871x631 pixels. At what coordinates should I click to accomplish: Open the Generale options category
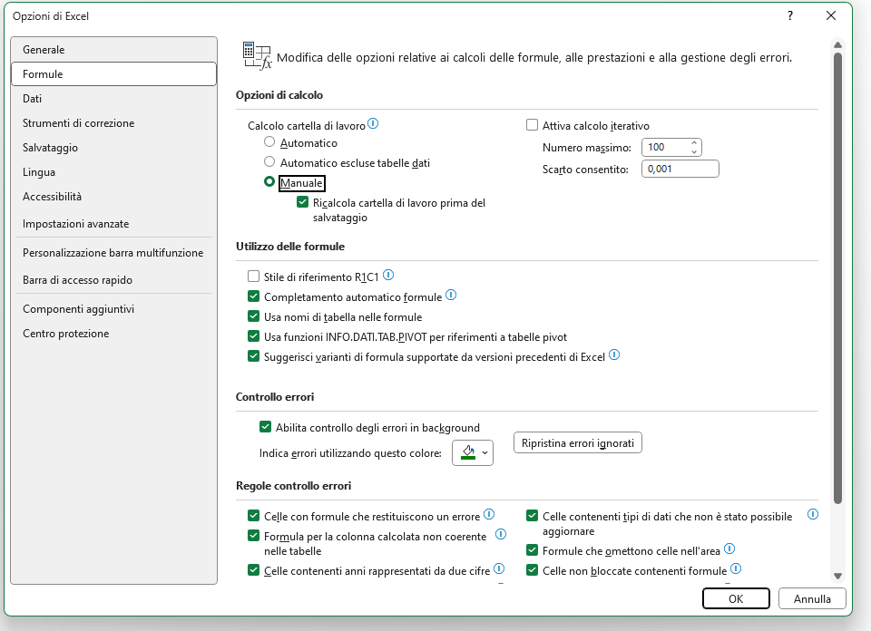pos(114,49)
